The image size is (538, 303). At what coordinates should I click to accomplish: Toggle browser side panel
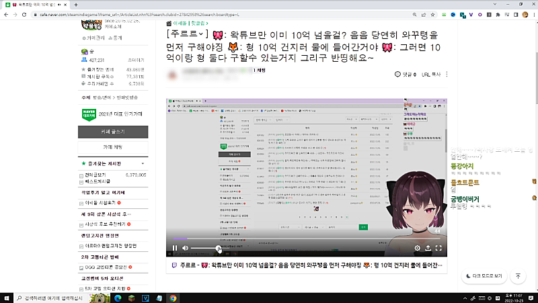(516, 15)
